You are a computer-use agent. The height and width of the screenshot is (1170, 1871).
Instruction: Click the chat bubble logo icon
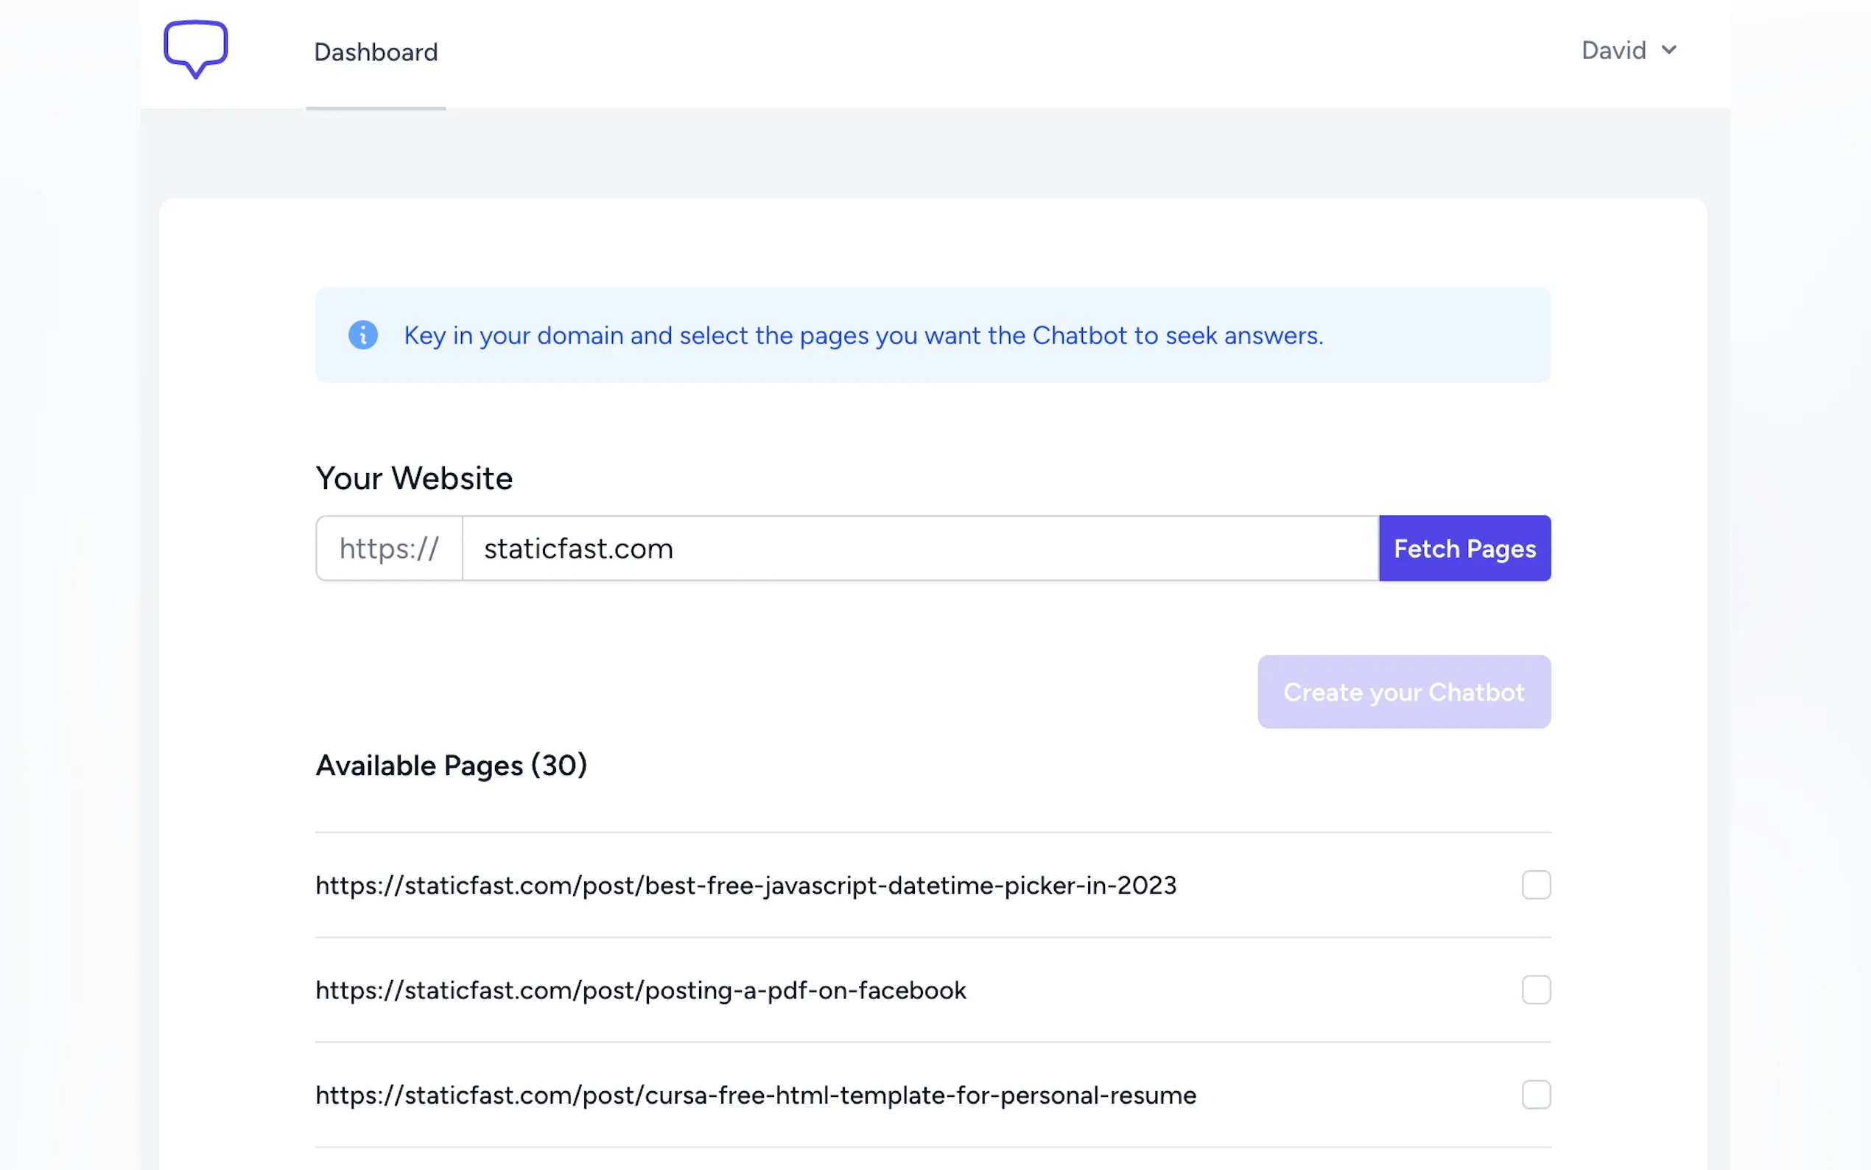click(x=196, y=49)
